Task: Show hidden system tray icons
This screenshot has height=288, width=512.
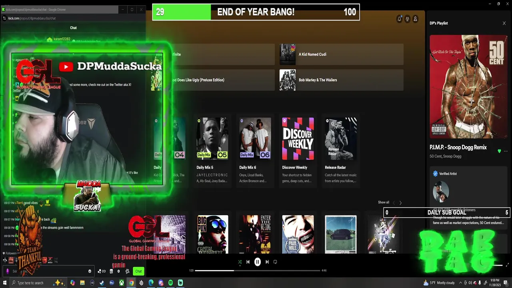Action: point(460,283)
